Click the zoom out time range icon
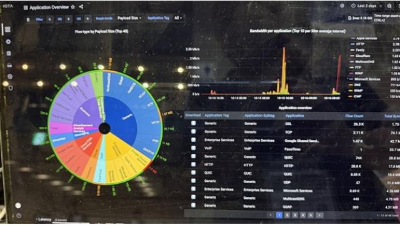Viewport: 400px width, 225px height. (x=389, y=6)
